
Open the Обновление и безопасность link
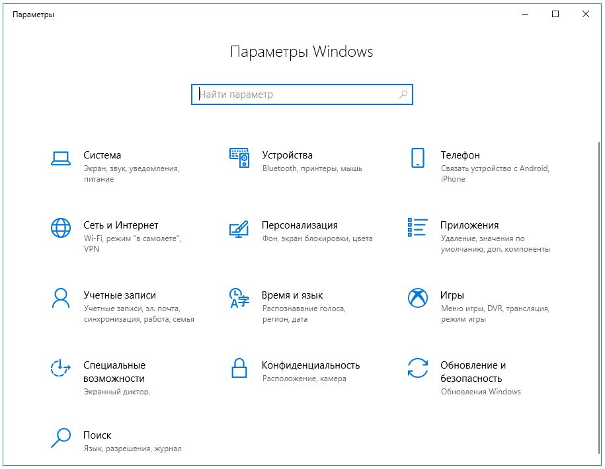(x=473, y=372)
